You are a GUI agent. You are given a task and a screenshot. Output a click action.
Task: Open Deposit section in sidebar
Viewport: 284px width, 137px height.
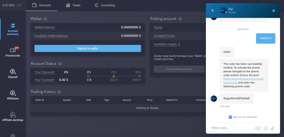point(13,74)
